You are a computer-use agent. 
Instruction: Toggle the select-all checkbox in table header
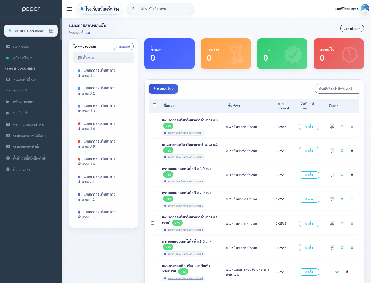point(155,105)
